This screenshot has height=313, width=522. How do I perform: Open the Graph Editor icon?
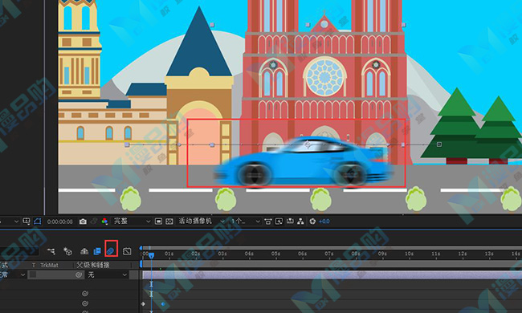click(127, 251)
